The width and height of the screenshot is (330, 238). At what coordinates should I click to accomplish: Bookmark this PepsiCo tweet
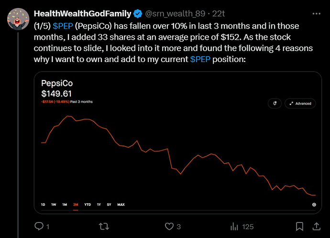[x=299, y=226]
